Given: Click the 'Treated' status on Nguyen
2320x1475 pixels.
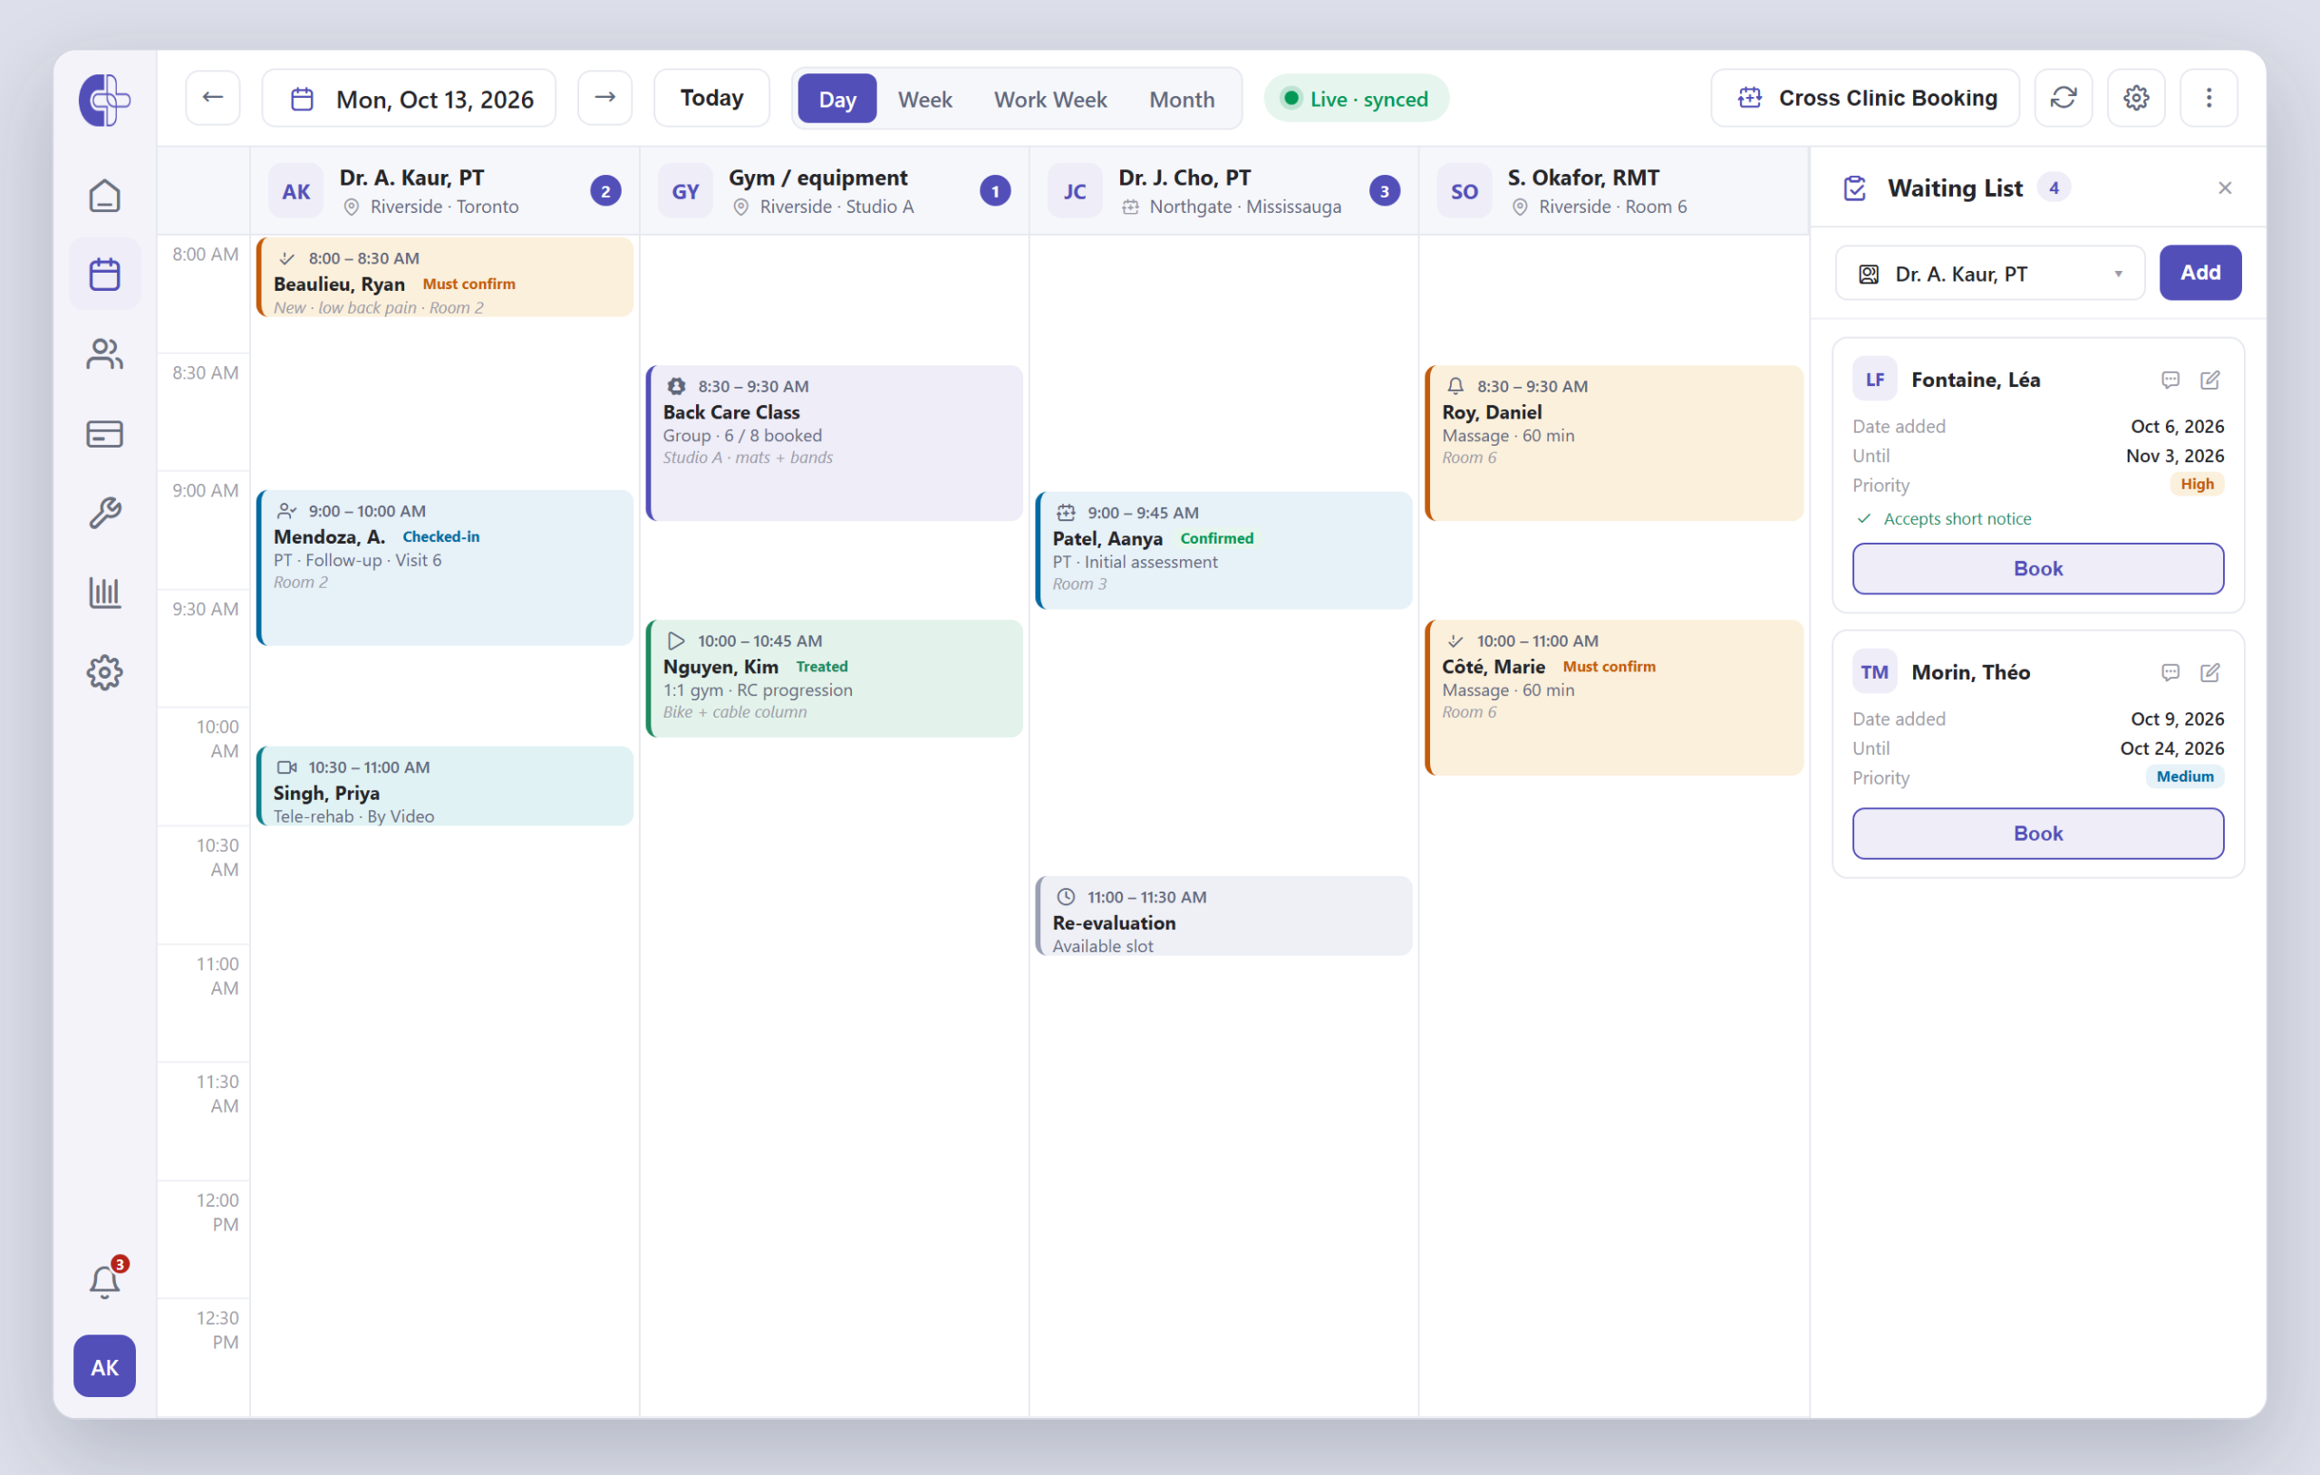Looking at the screenshot, I should [x=821, y=667].
